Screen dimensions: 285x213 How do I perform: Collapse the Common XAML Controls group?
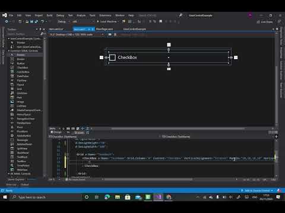click(9, 51)
